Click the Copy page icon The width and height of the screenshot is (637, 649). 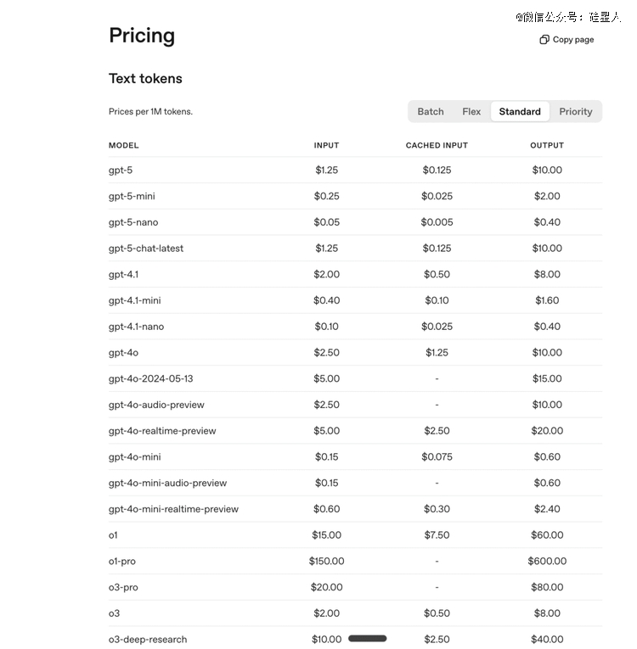(x=544, y=40)
